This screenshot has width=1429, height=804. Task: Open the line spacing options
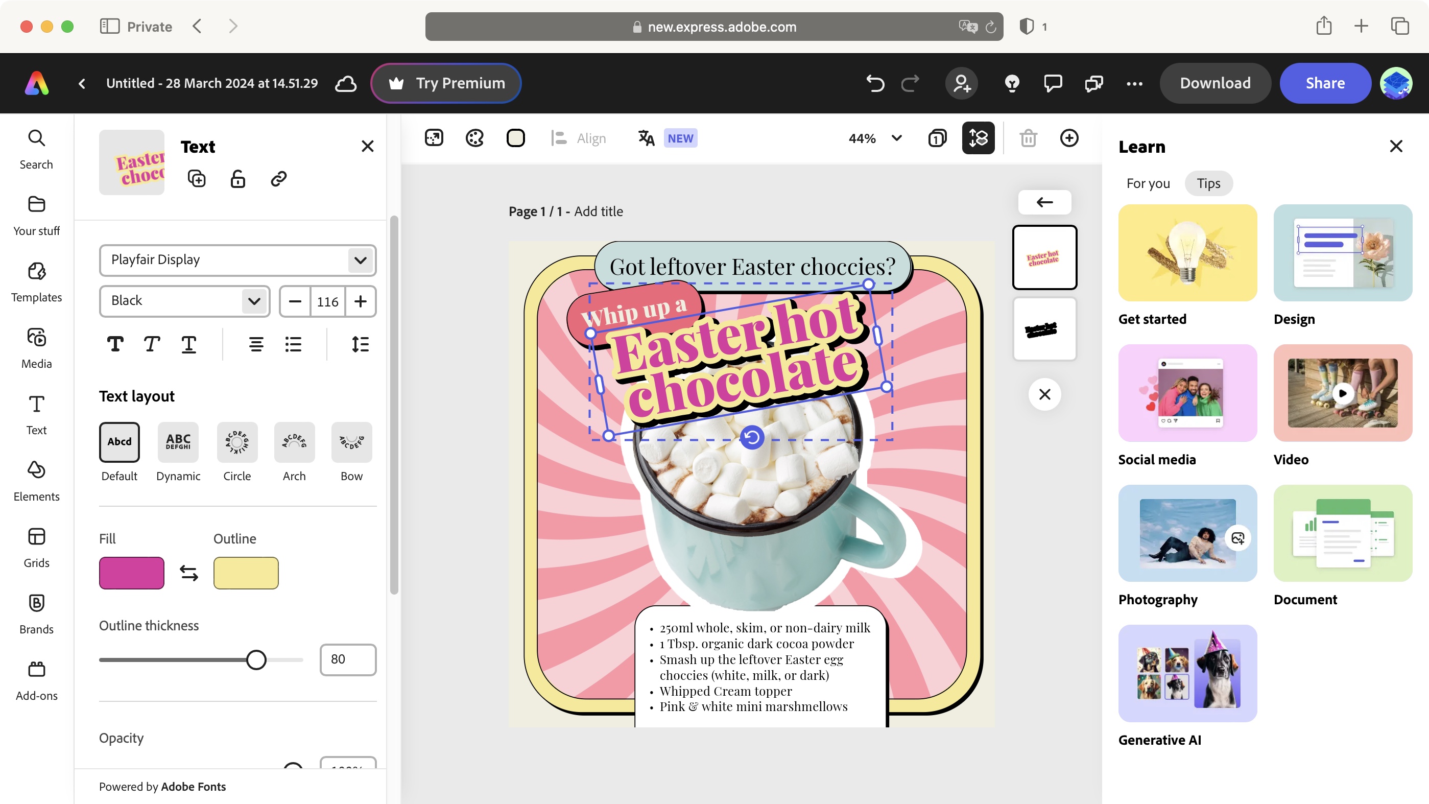[360, 344]
